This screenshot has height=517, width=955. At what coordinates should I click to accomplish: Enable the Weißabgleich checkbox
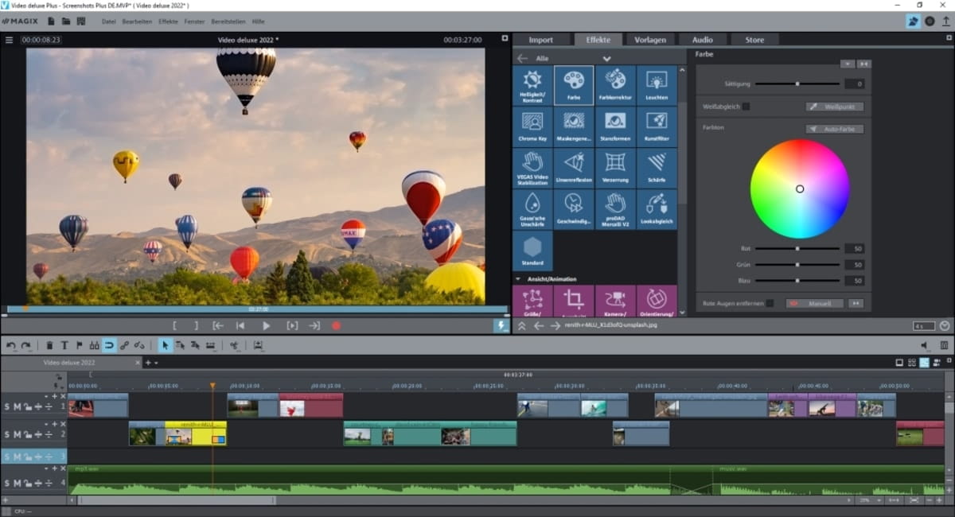(x=746, y=106)
